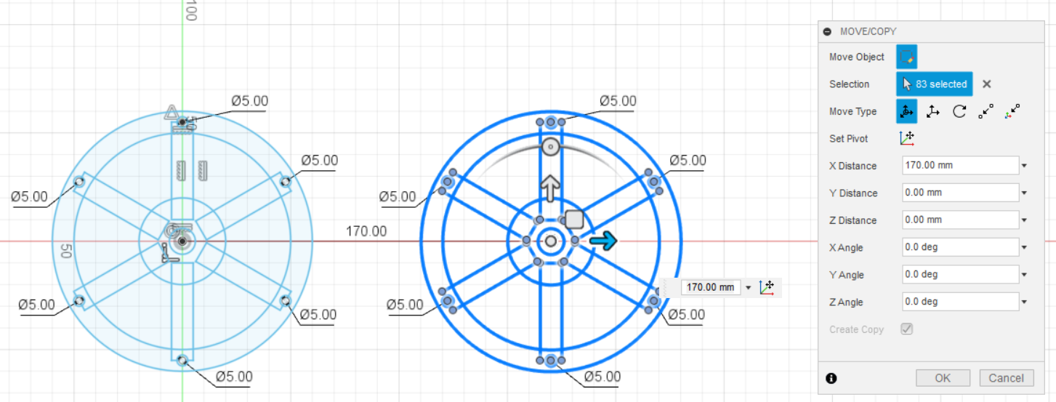Click into the Z Distance field
Viewport: 1056px width, 402px height.
point(959,220)
